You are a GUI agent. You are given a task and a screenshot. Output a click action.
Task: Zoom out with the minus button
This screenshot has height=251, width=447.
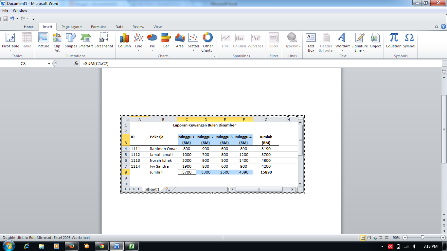[405, 238]
